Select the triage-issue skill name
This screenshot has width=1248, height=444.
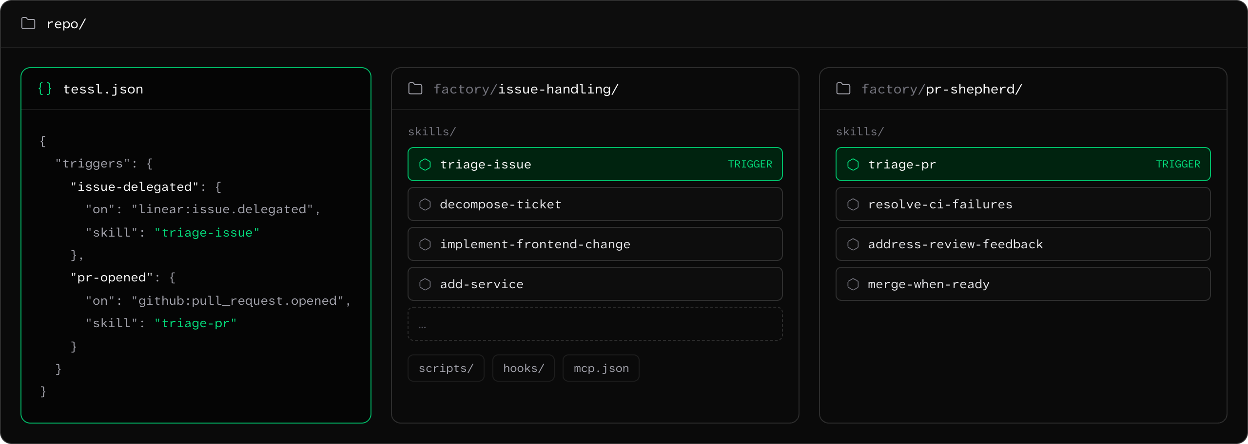tap(486, 165)
